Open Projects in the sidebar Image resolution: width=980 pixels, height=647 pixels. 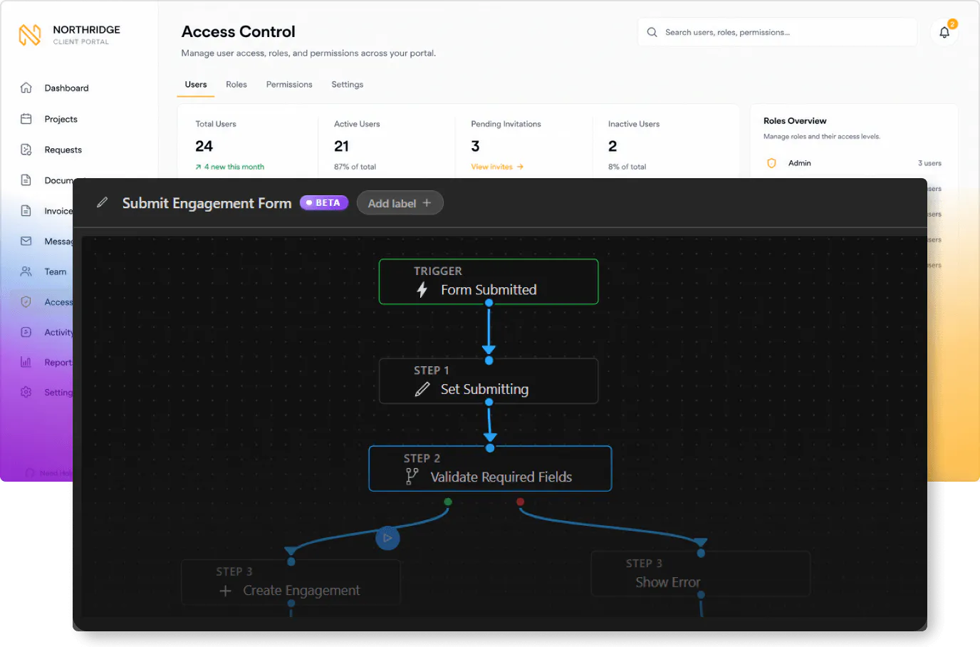pos(61,119)
